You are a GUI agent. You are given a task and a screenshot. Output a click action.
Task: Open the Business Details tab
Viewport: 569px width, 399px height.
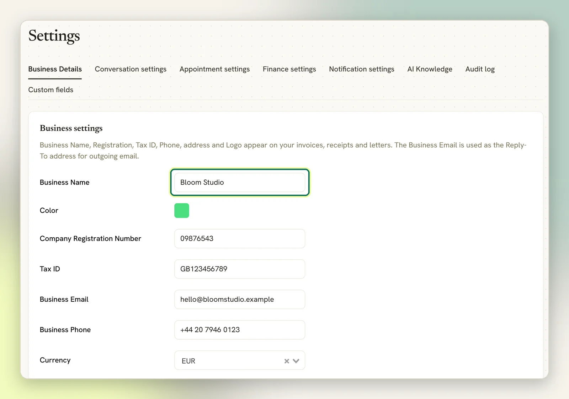(x=55, y=69)
